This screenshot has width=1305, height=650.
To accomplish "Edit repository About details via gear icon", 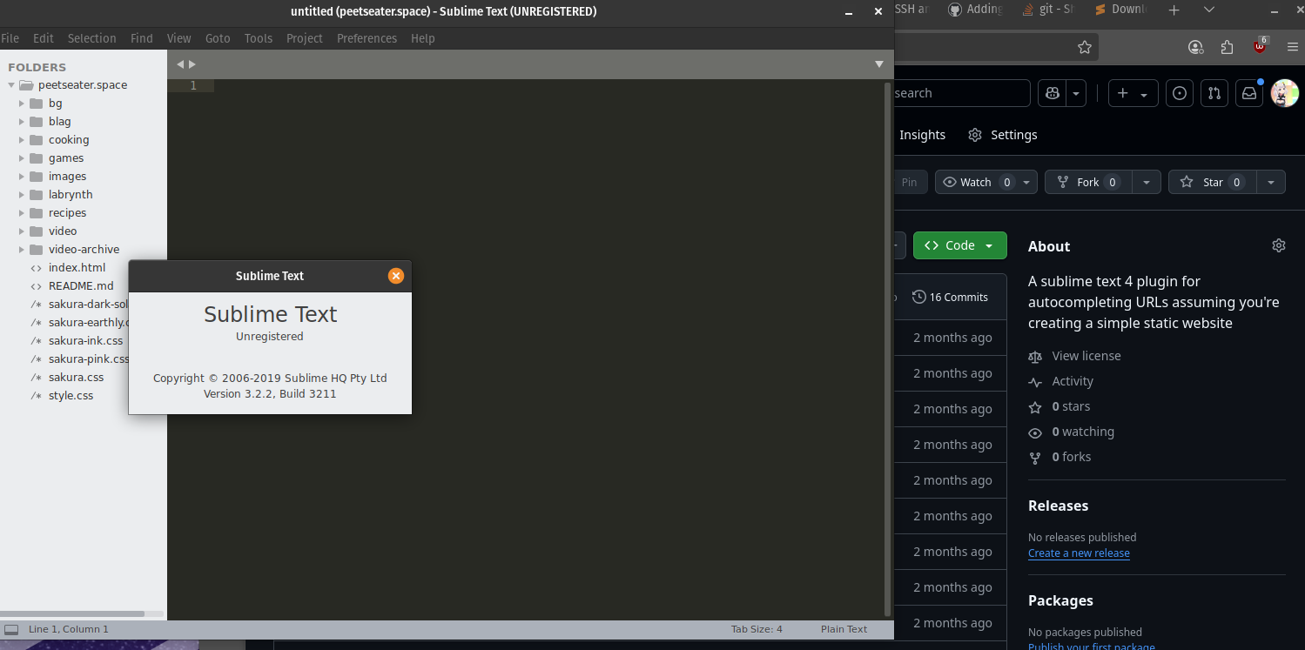I will click(x=1279, y=245).
